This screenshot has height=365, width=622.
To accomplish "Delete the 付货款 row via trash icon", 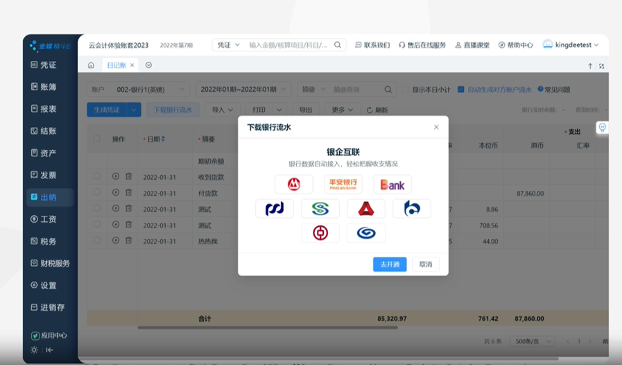I will (x=128, y=192).
